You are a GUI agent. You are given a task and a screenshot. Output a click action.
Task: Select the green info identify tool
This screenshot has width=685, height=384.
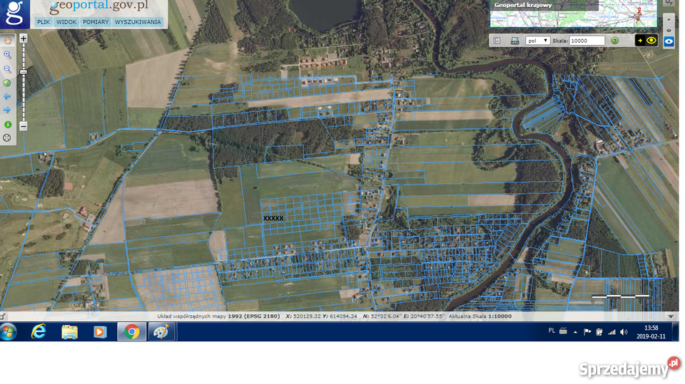point(8,124)
